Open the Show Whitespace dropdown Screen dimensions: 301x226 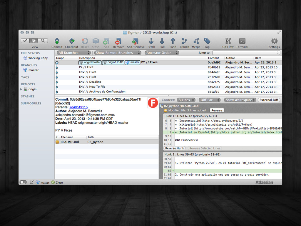pos(240,100)
